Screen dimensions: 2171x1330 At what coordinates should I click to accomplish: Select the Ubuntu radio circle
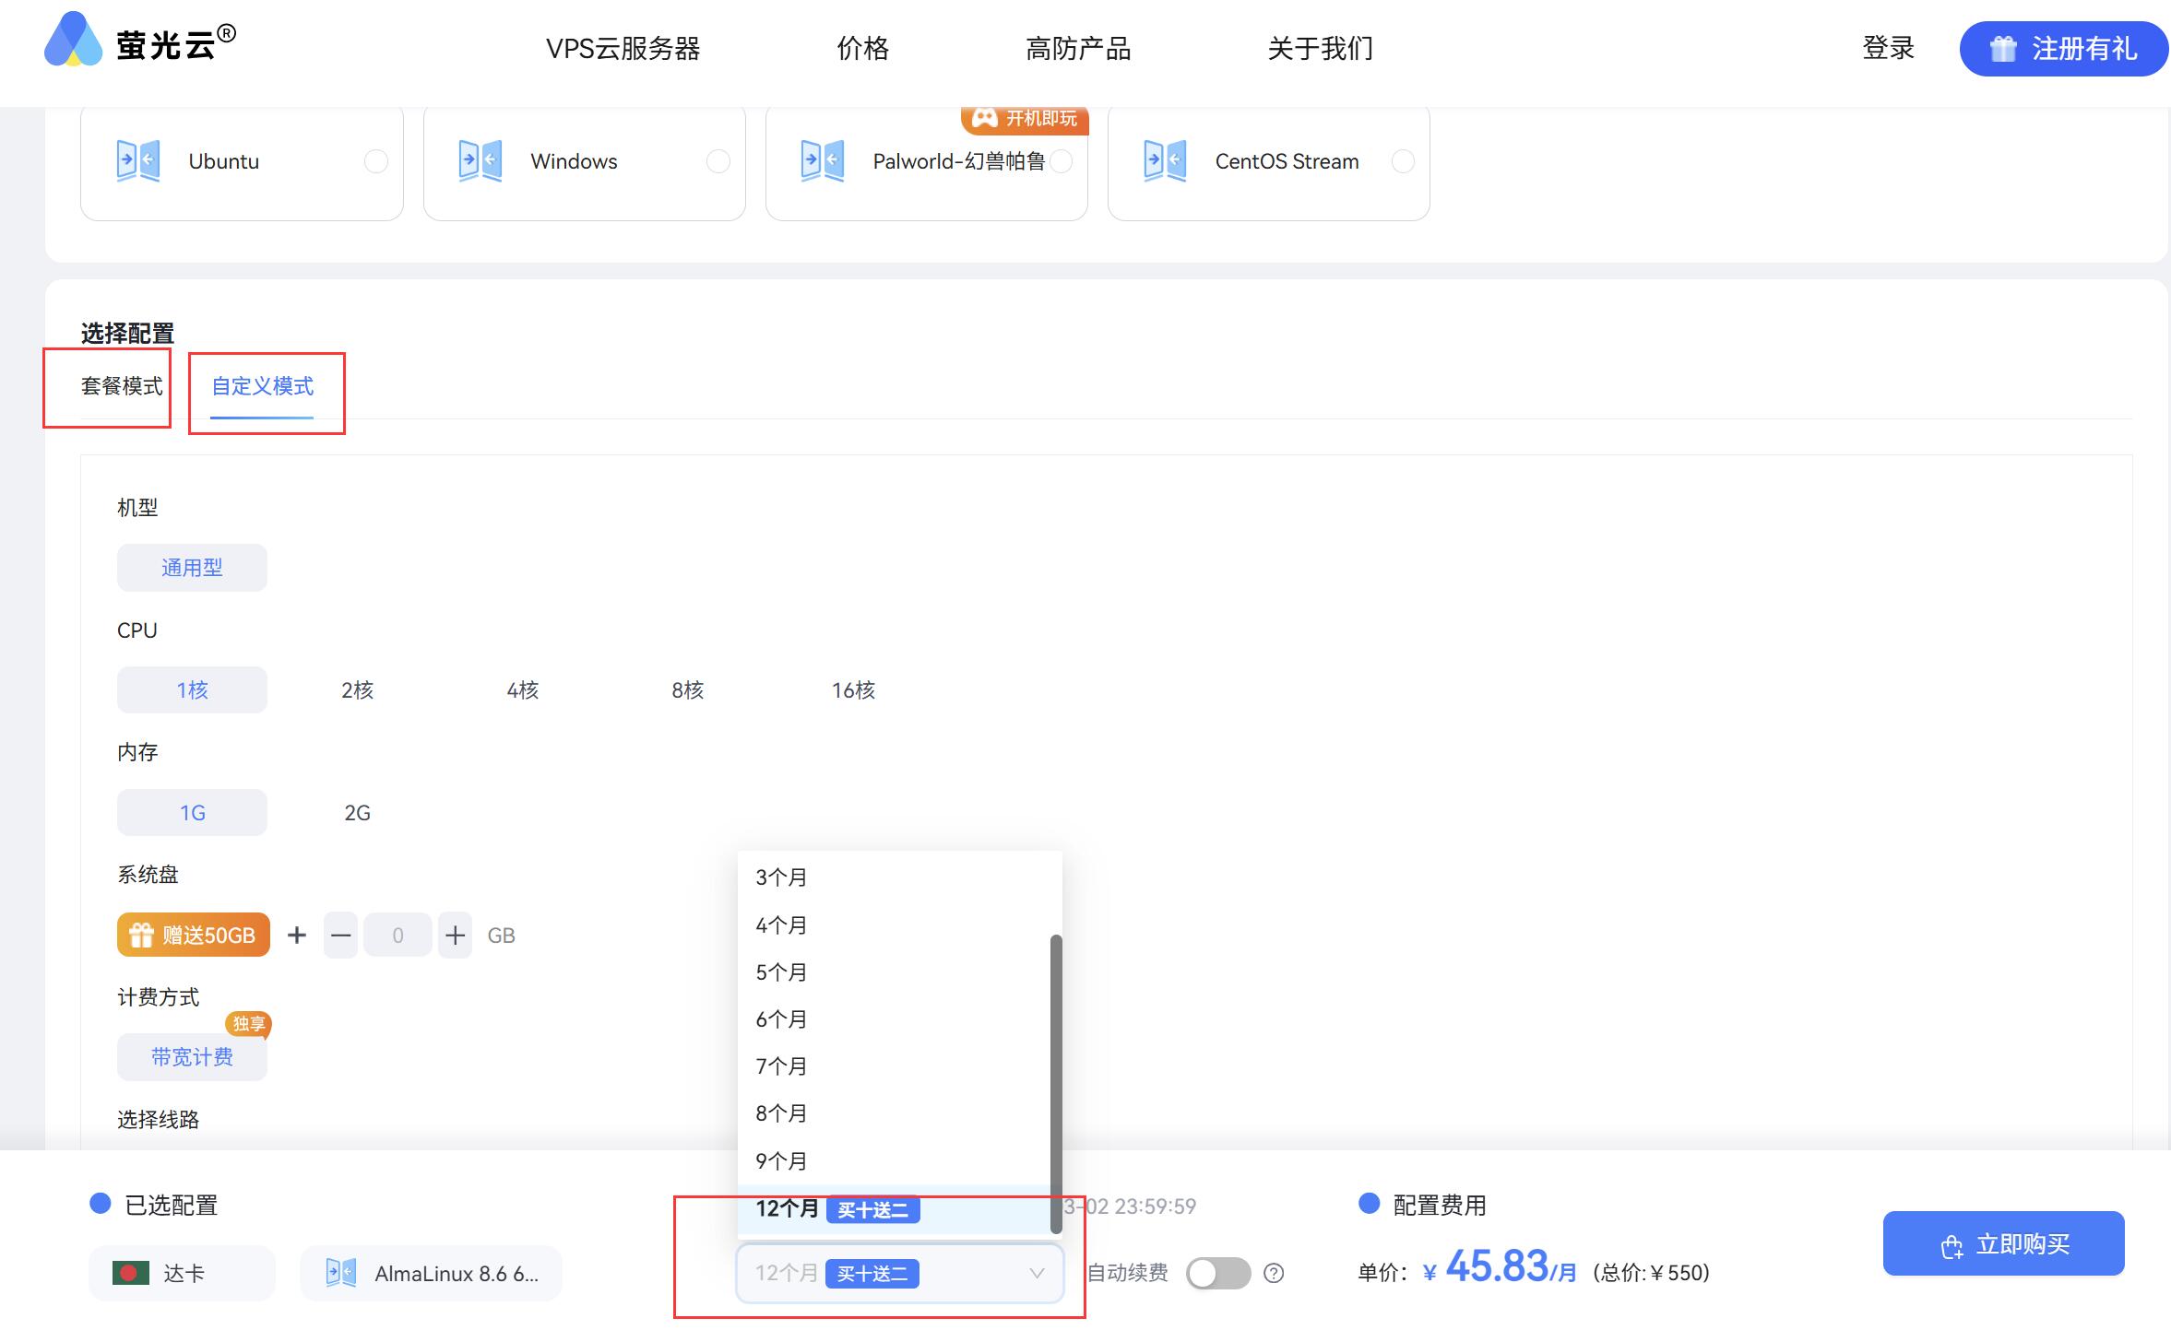click(375, 160)
